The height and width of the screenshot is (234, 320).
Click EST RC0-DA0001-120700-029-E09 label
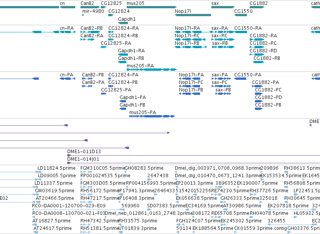tap(69, 206)
